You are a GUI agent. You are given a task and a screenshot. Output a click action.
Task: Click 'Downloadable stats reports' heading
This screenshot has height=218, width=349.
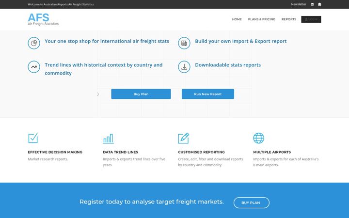228,65
